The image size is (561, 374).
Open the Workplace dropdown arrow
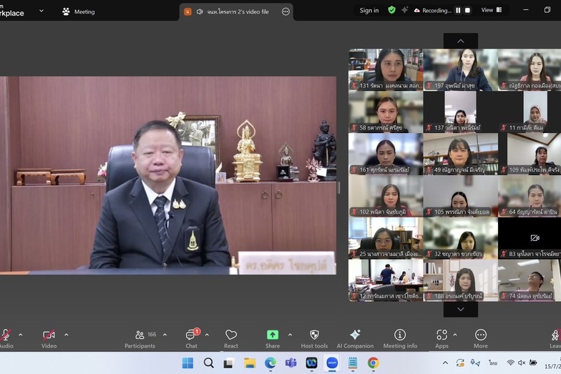click(42, 11)
